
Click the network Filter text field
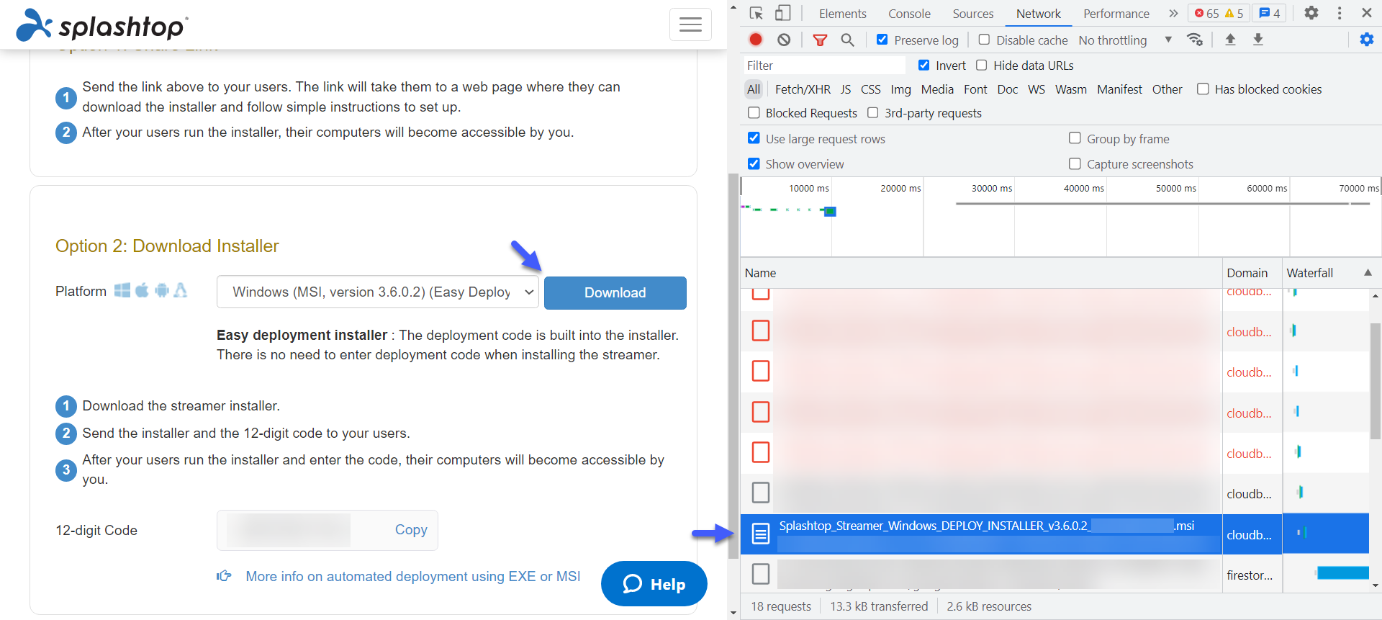tap(824, 66)
